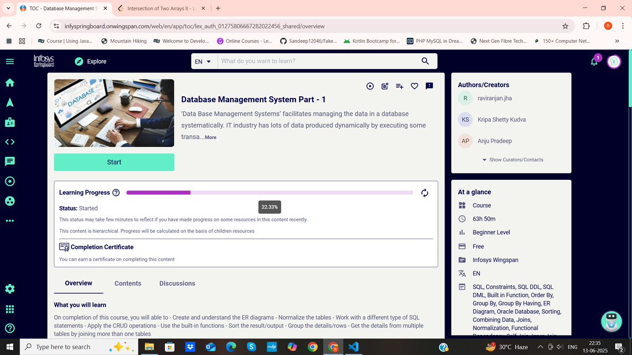The height and width of the screenshot is (355, 632).
Task: Click the Beginner Level text
Action: 491,232
